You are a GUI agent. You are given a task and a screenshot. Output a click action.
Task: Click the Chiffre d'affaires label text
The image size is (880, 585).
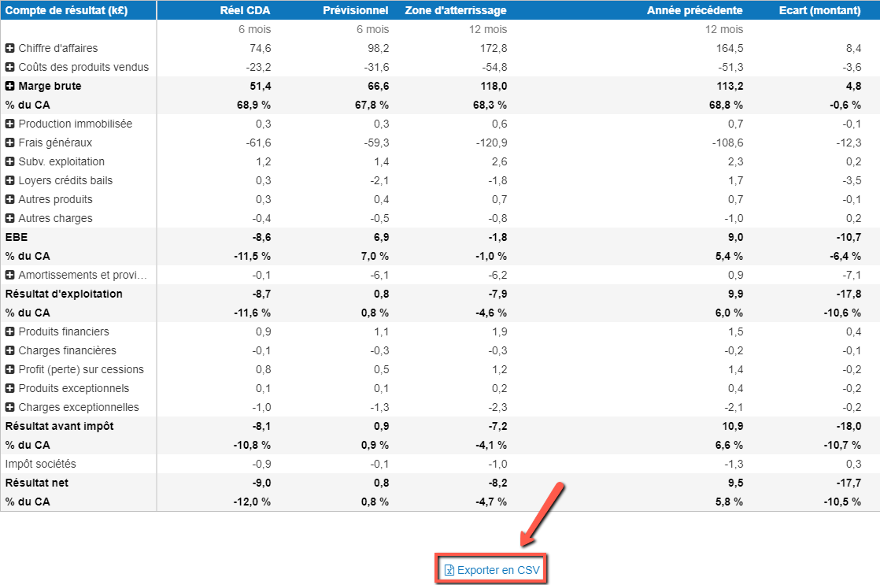click(58, 48)
